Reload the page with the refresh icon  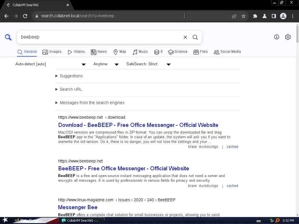tap(25, 16)
